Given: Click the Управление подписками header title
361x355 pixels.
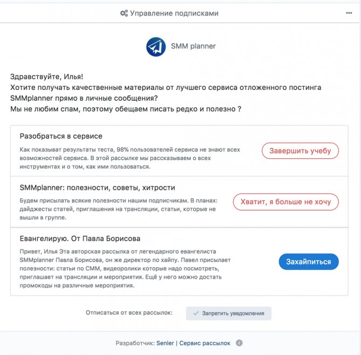Looking at the screenshot, I should pyautogui.click(x=174, y=13).
